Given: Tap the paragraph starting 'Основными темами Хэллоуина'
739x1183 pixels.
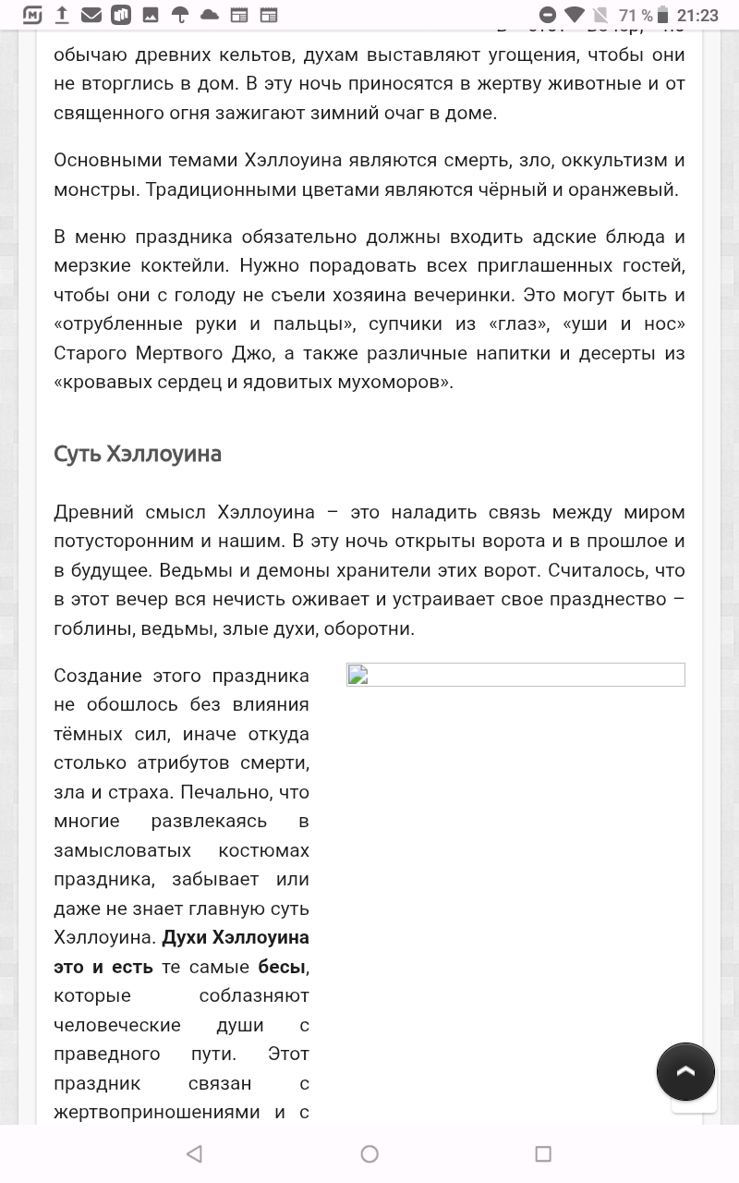Looking at the screenshot, I should point(369,175).
